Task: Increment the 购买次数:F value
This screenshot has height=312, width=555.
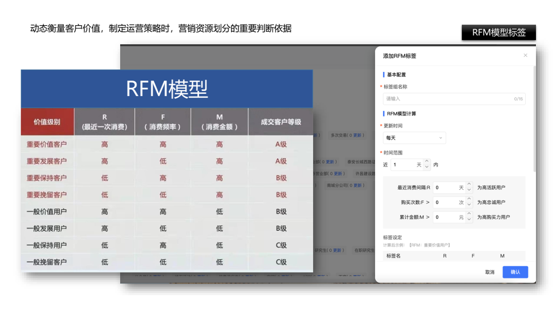Action: (469, 200)
